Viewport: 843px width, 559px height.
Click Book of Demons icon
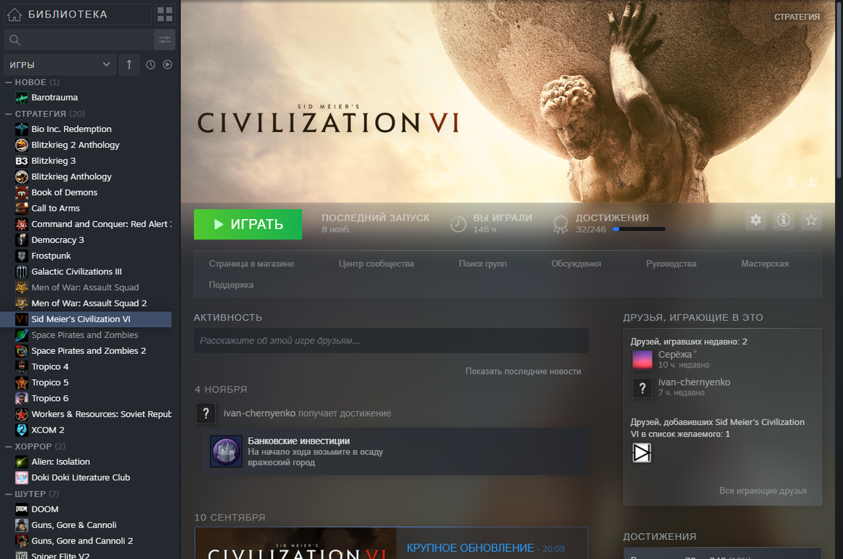coord(22,192)
